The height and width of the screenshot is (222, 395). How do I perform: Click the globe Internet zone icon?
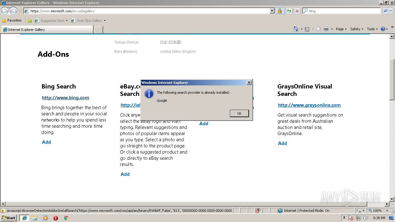[x=280, y=211]
